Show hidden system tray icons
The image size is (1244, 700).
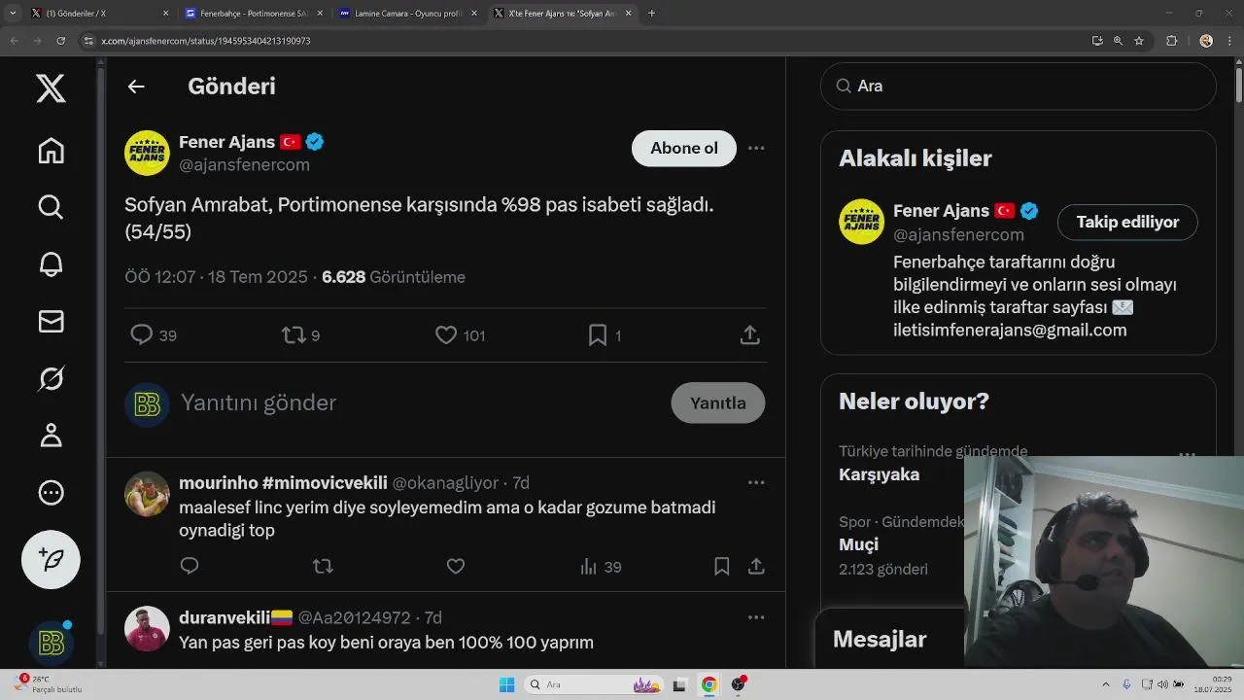[x=1106, y=684]
